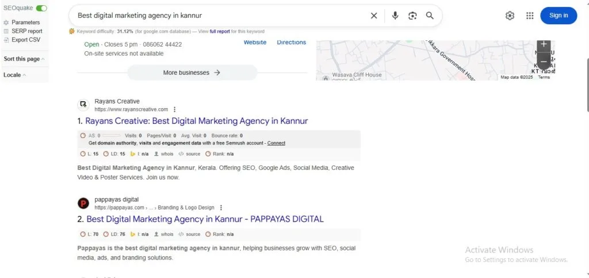Screen dimensions: 589x278
Task: Zoom out on the map
Action: (x=544, y=62)
